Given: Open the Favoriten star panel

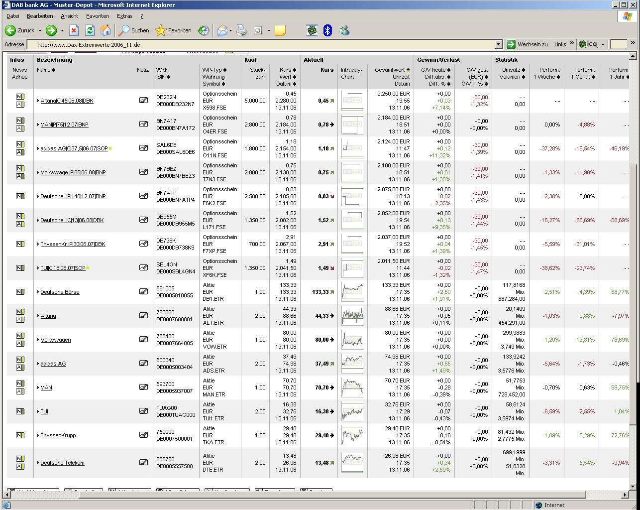Looking at the screenshot, I should 173,30.
